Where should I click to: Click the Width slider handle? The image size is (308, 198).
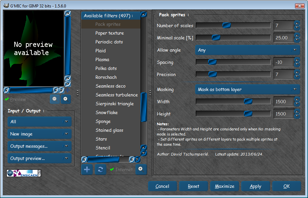click(248, 101)
